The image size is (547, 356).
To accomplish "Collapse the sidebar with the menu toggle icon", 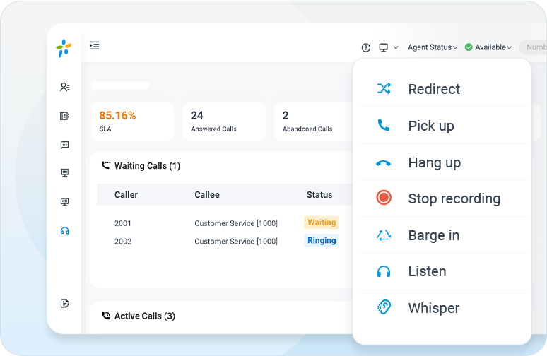I will 95,46.
